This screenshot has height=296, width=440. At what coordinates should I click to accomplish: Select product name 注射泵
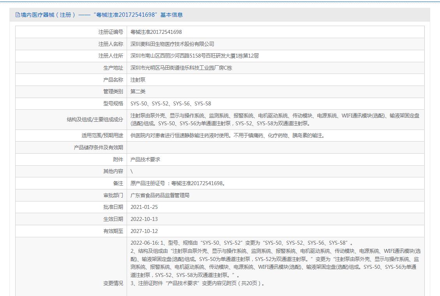[x=138, y=80]
